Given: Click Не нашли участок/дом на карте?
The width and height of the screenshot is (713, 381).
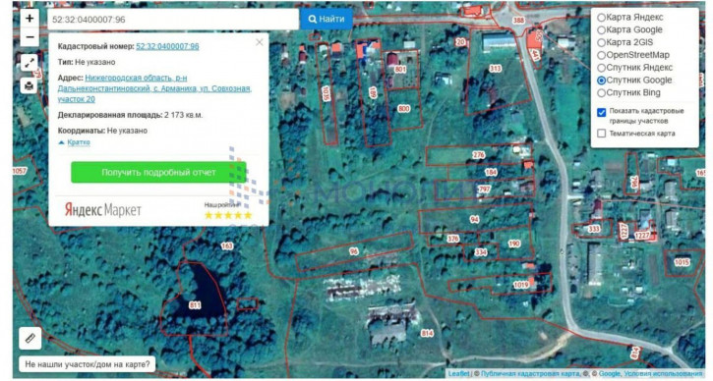Looking at the screenshot, I should [x=88, y=364].
